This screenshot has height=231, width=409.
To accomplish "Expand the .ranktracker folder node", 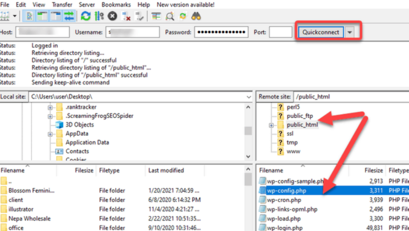I will pos(50,107).
